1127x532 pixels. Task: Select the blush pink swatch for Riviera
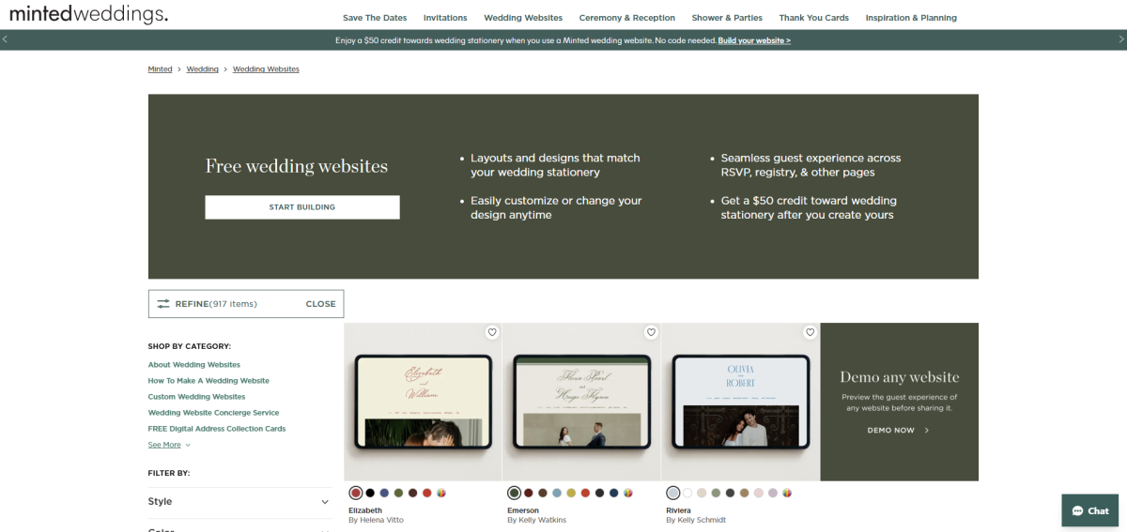click(x=759, y=493)
